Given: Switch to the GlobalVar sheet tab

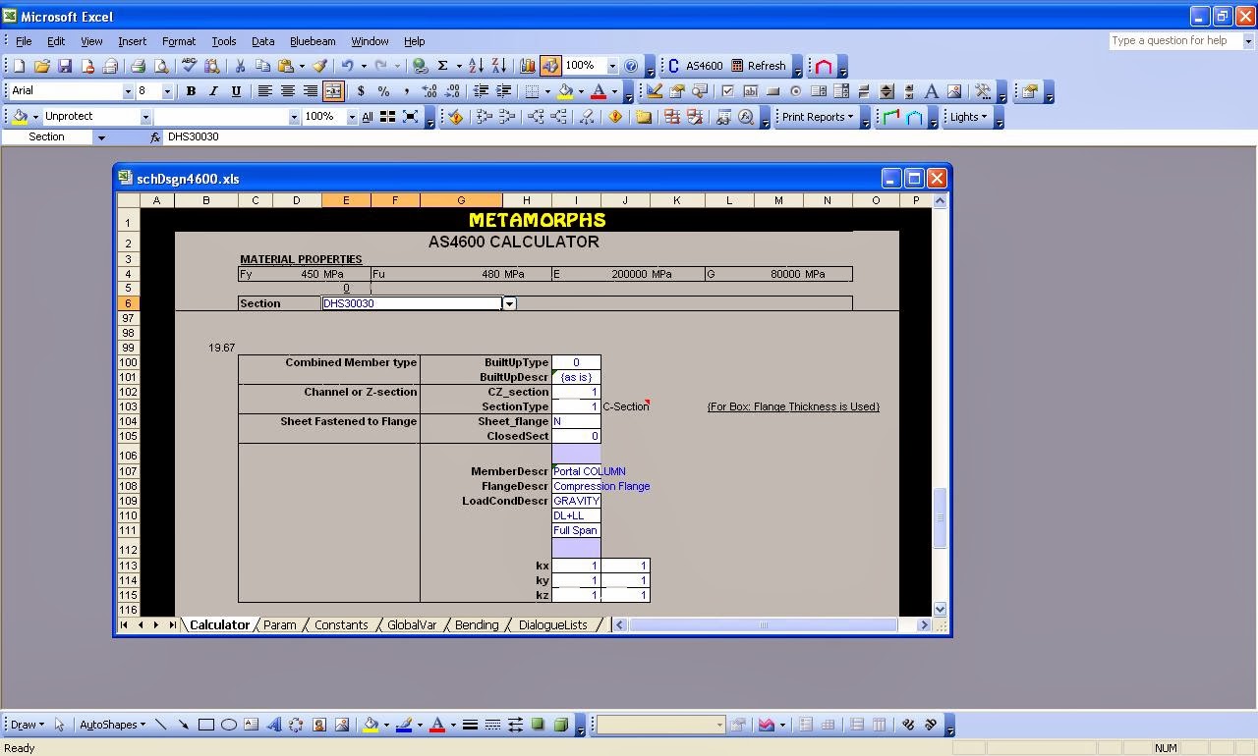Looking at the screenshot, I should [412, 624].
